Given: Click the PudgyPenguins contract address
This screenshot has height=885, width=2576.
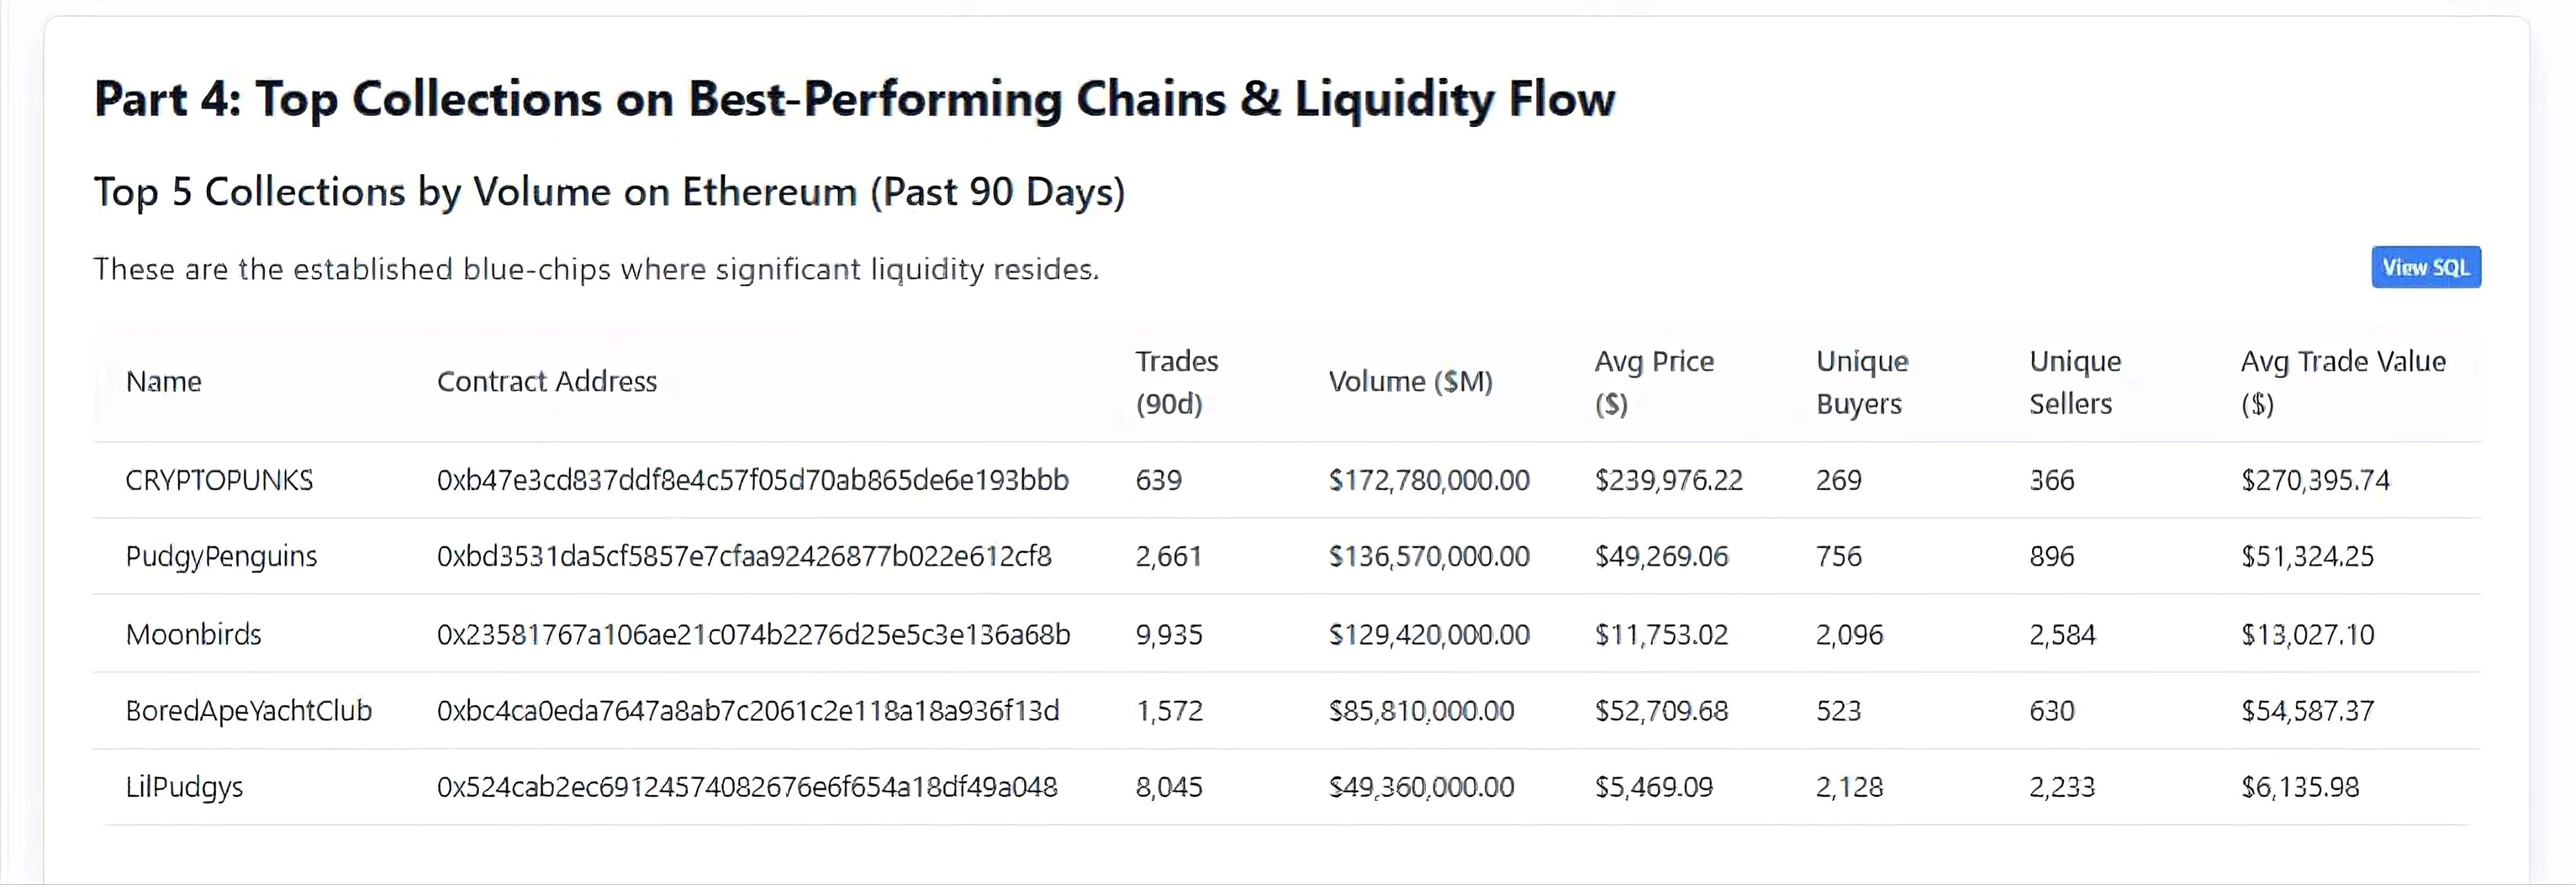Looking at the screenshot, I should tap(744, 556).
